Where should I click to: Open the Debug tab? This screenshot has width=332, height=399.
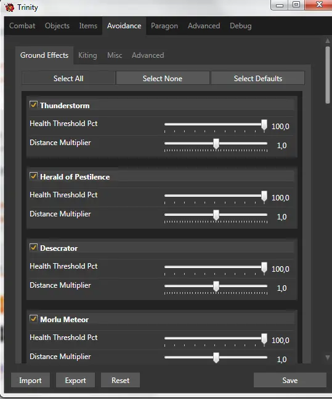[241, 26]
